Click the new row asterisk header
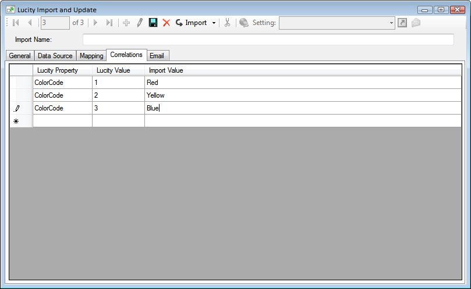 click(21, 121)
